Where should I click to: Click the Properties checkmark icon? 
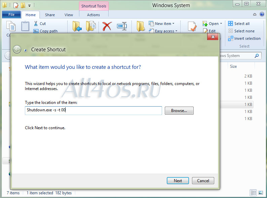click(x=192, y=26)
